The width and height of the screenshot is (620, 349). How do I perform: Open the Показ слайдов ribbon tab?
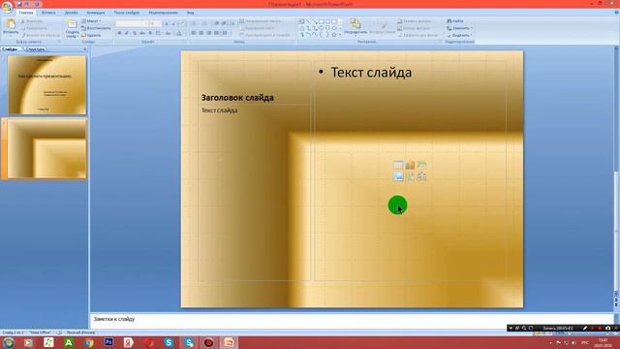coord(127,13)
